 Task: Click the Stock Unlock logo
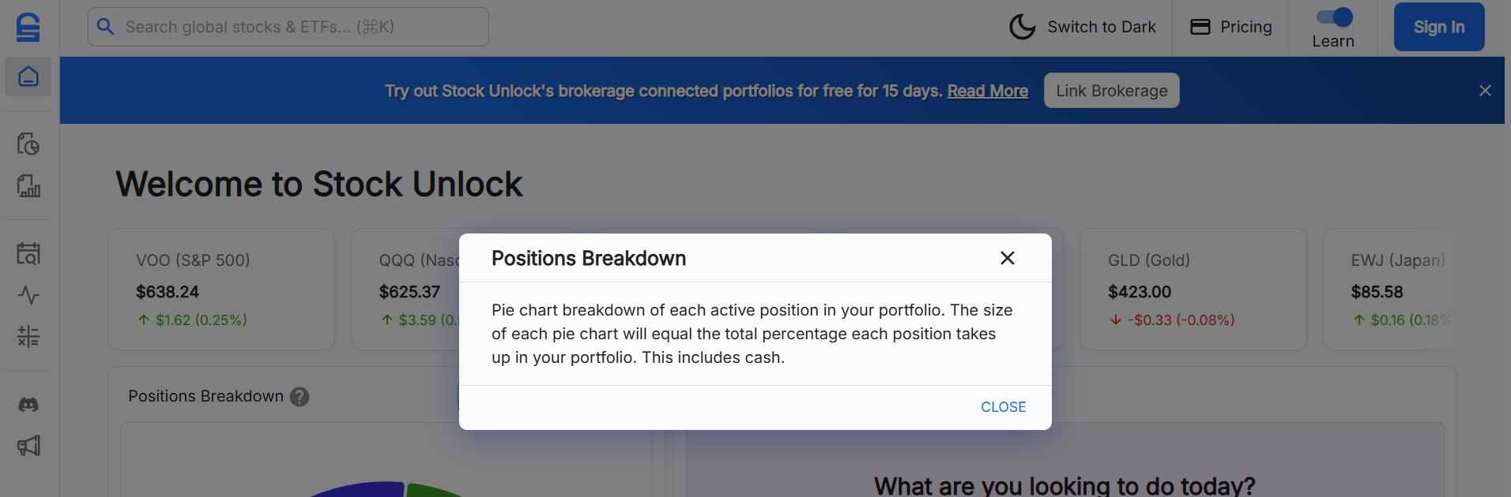28,26
